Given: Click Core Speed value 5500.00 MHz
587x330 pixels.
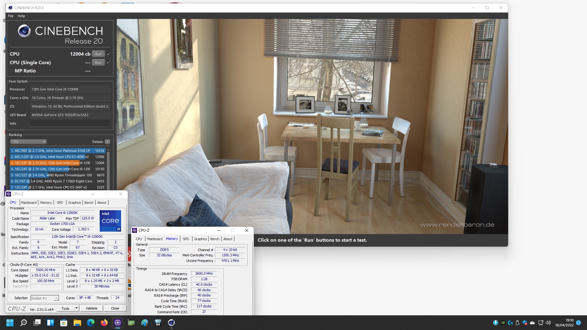Looking at the screenshot, I should (46, 270).
